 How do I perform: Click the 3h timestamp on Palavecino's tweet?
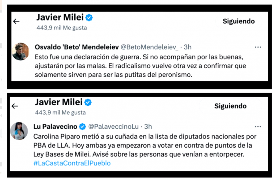pos(148,127)
